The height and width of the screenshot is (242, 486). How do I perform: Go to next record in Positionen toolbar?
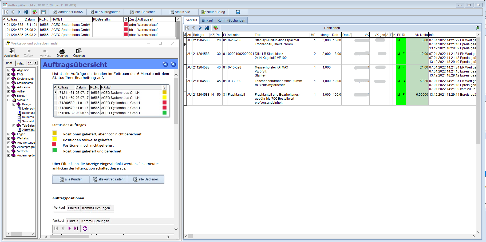[200, 28]
